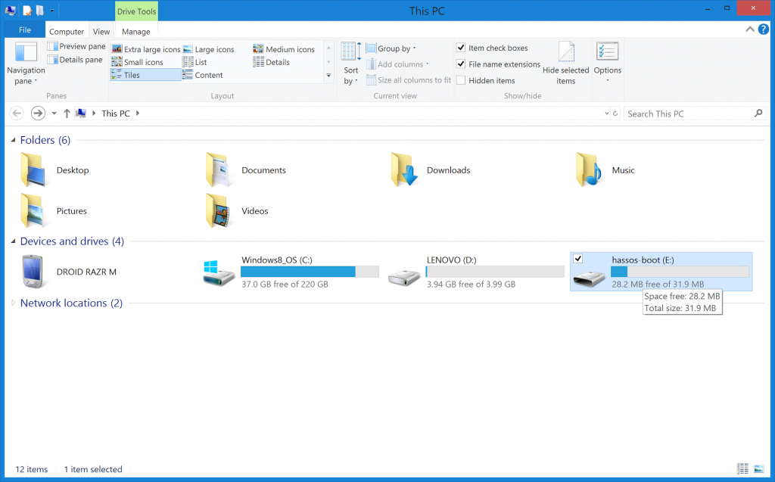Image resolution: width=775 pixels, height=482 pixels.
Task: Choose Extra large icons layout
Action: [146, 49]
